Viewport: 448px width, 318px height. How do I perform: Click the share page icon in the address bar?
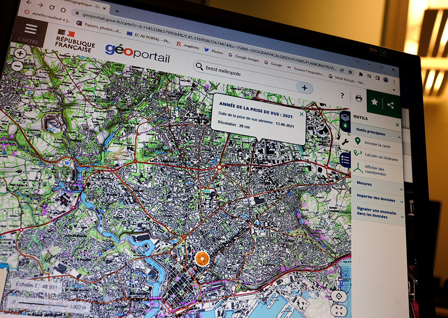coord(342,70)
